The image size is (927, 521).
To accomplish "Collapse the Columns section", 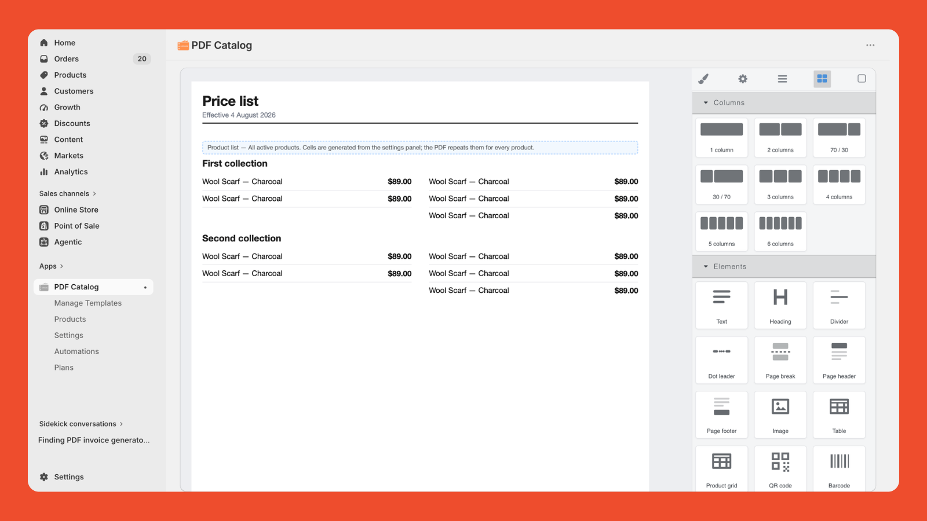I will pos(784,102).
